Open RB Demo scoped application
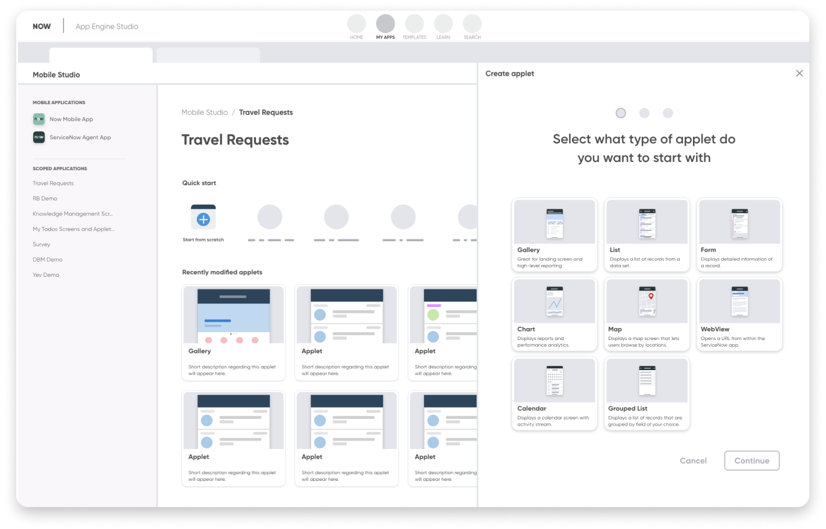Viewport: 826px width, 529px height. [x=45, y=199]
